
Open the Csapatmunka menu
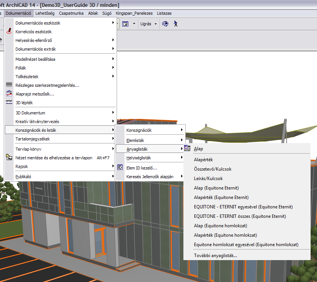click(x=71, y=13)
